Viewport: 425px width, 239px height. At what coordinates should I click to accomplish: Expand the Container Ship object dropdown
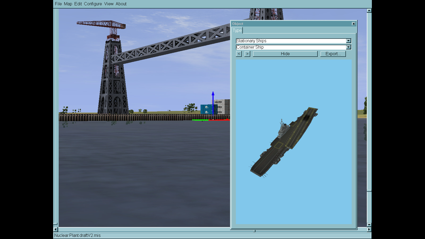pyautogui.click(x=348, y=47)
